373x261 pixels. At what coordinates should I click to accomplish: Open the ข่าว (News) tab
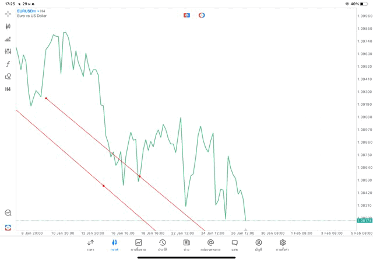[x=186, y=245]
